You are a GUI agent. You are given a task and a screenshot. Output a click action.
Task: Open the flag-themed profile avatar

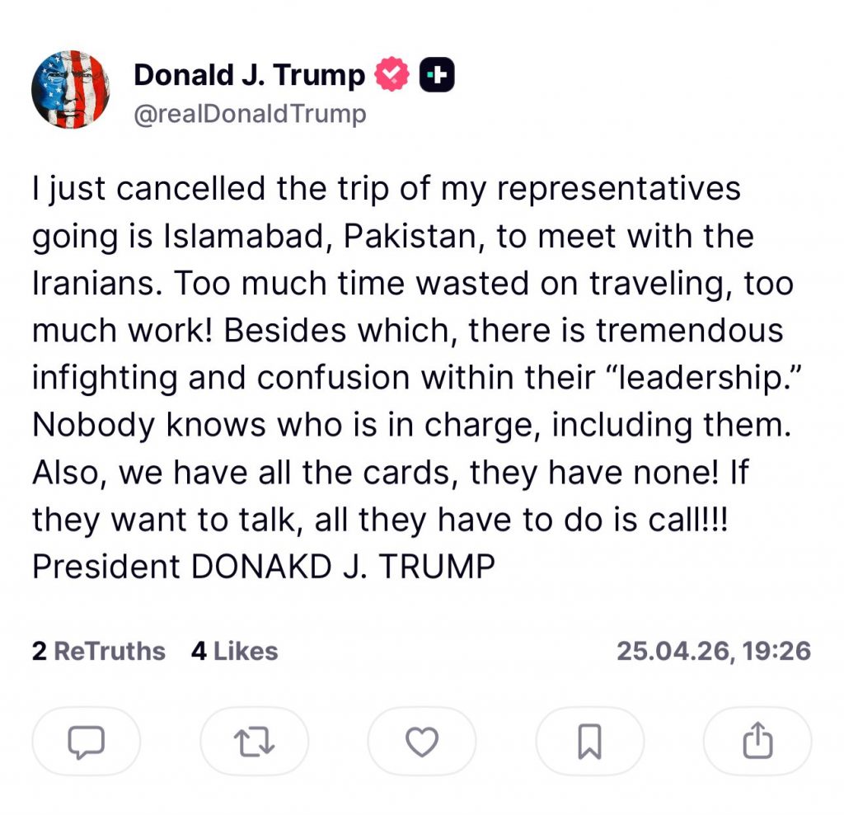[x=71, y=89]
